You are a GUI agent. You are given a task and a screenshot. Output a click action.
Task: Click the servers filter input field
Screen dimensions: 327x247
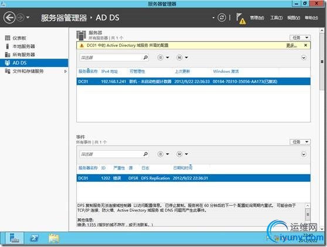click(x=111, y=57)
